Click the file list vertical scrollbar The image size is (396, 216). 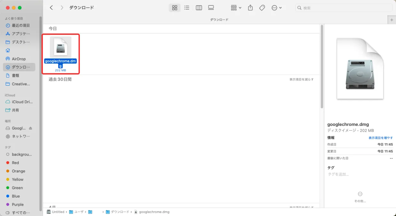[x=322, y=66]
